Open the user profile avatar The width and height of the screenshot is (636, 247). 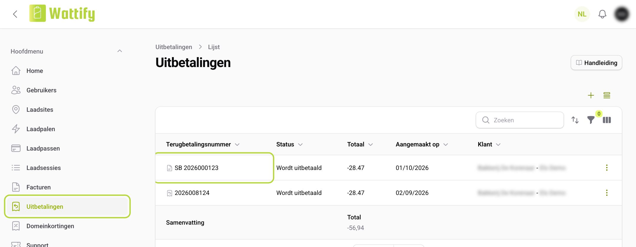click(622, 14)
